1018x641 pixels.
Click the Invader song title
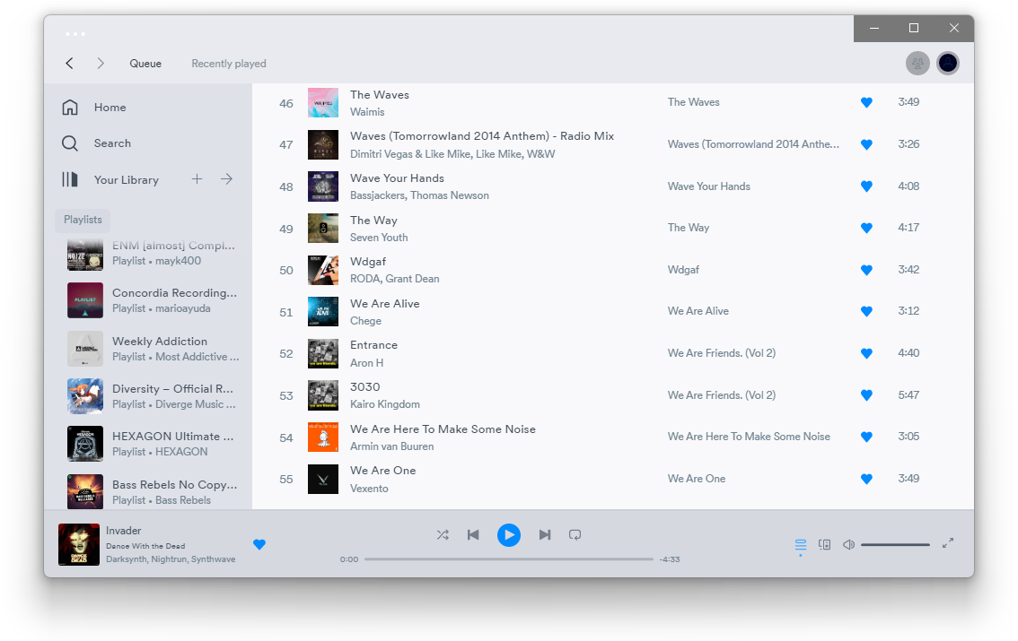(x=123, y=531)
